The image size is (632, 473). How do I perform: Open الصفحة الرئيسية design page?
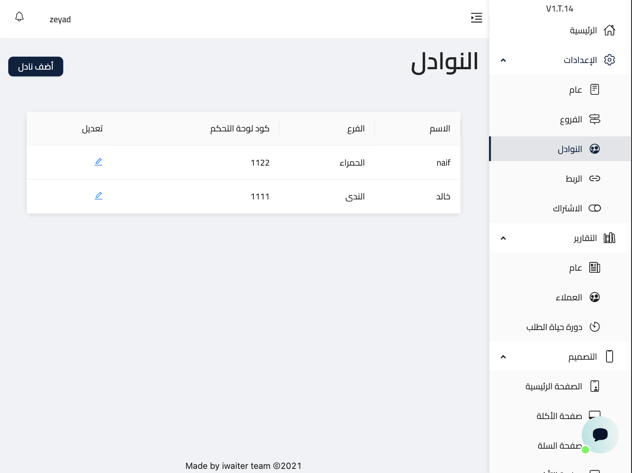click(554, 386)
